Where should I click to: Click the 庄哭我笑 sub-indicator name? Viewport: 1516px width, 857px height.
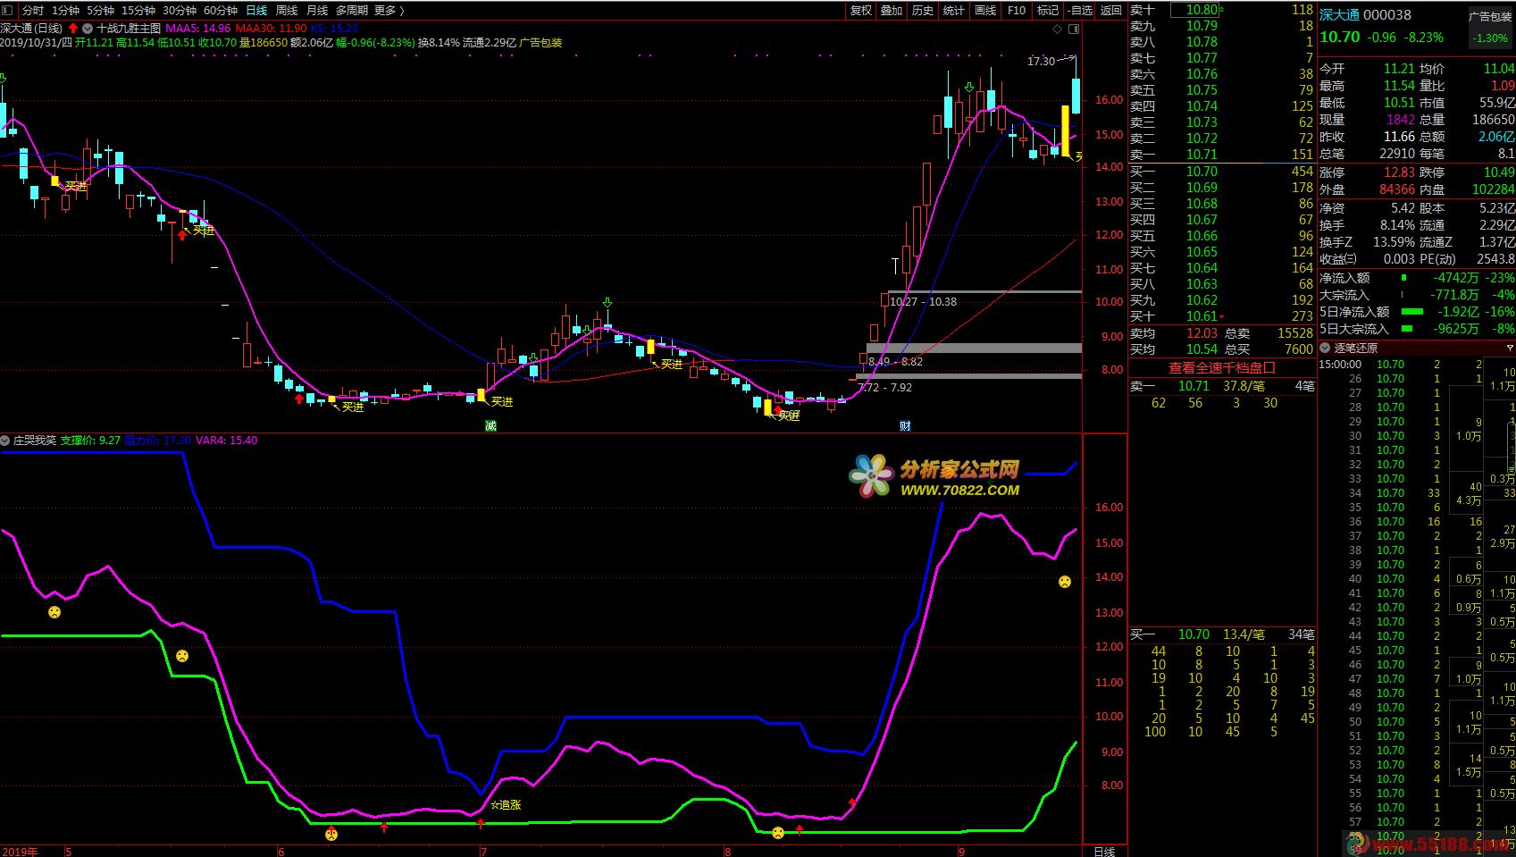click(34, 440)
